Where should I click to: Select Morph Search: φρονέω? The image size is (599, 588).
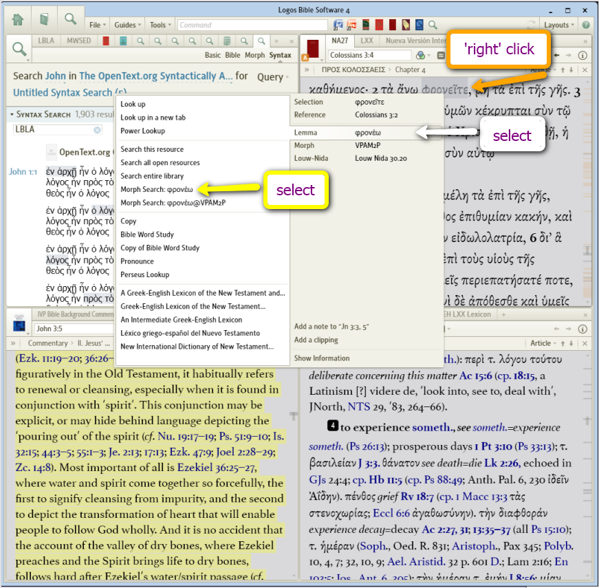tap(157, 190)
